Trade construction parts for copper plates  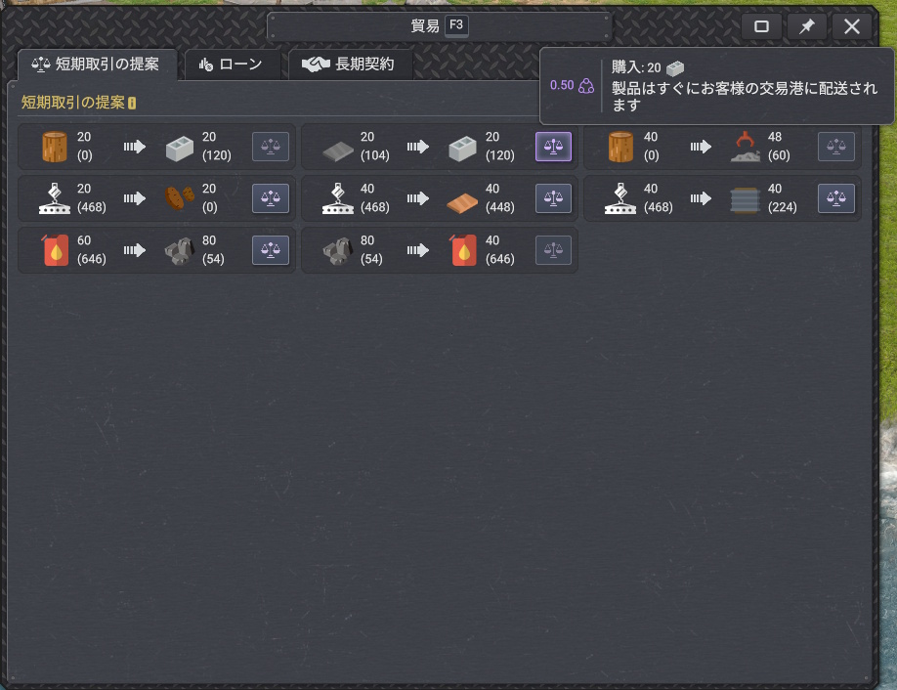point(553,198)
